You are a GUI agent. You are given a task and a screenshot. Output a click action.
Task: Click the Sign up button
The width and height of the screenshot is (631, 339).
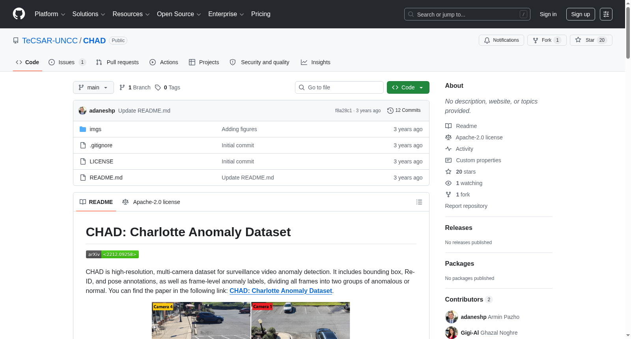click(x=581, y=14)
